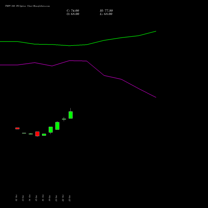Select the doji cross candle on 22 Oct

[x=64, y=119]
